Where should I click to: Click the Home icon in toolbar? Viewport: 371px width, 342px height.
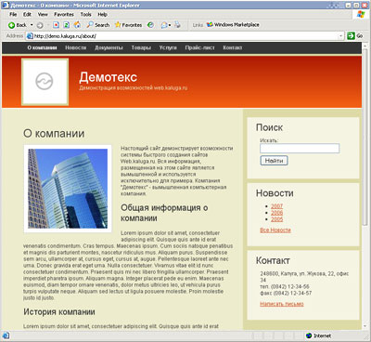coord(77,25)
